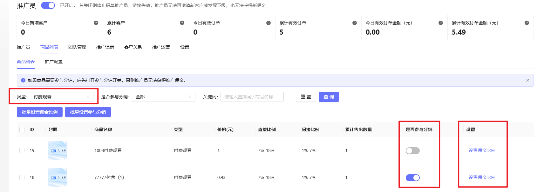
Task: Click help icon beside 累计客户
Action: 182,23
